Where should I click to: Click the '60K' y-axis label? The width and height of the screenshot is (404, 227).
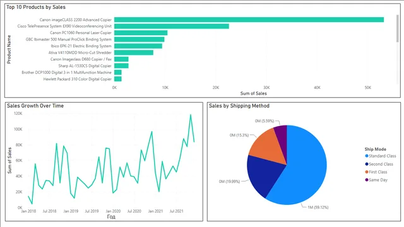point(19,161)
